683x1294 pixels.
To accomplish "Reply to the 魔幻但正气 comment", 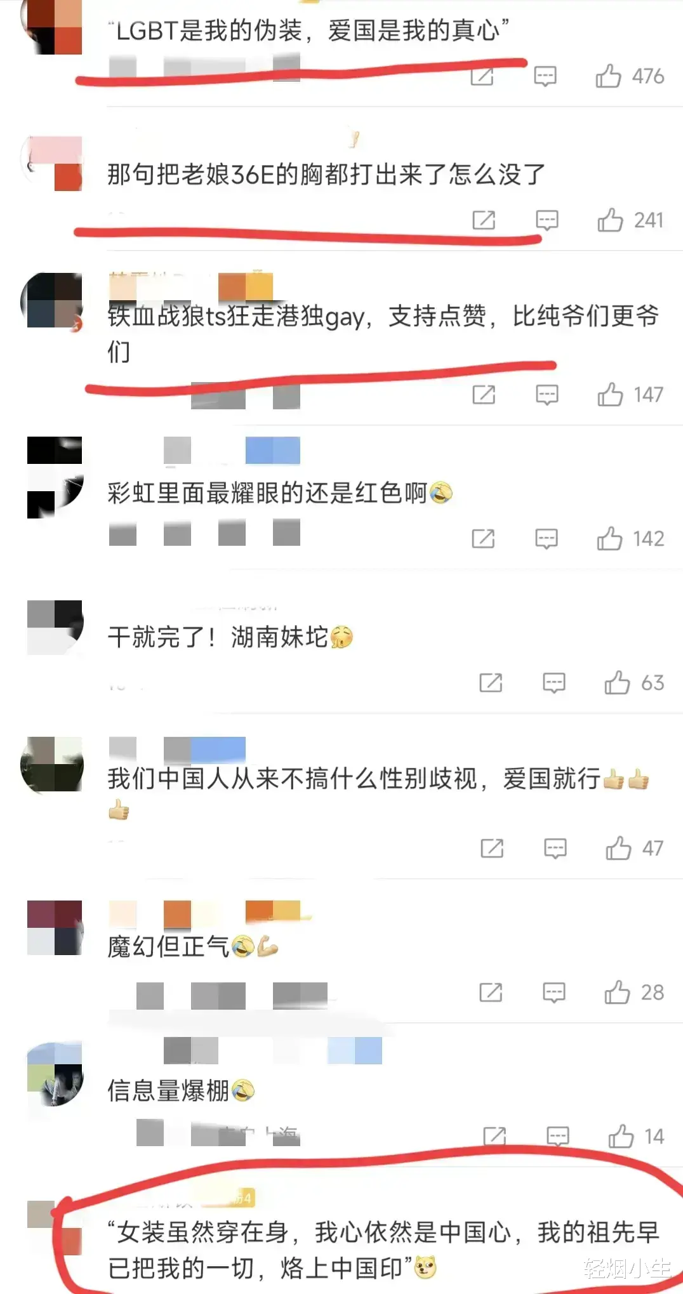I will click(554, 992).
